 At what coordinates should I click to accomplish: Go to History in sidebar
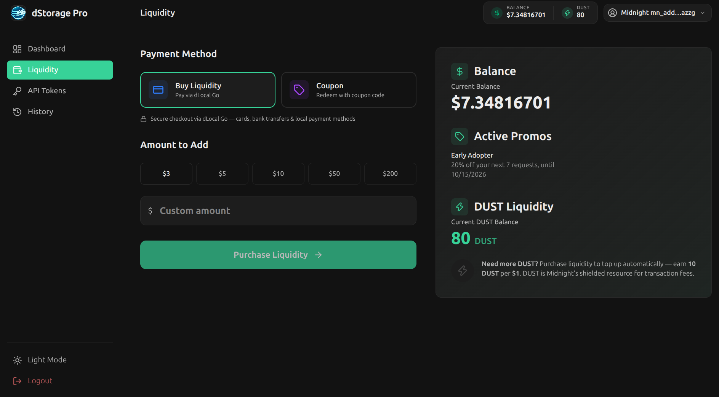pyautogui.click(x=60, y=112)
